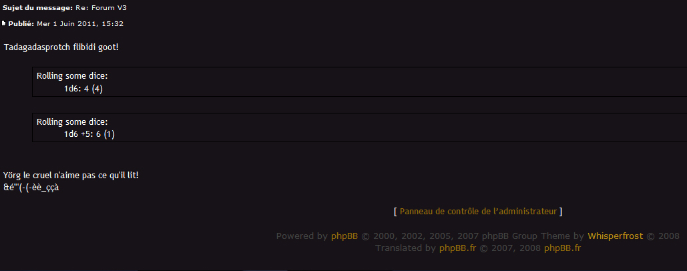
Task: Click the special characters line &é"'(-(-èè_ççà
Action: (x=31, y=188)
